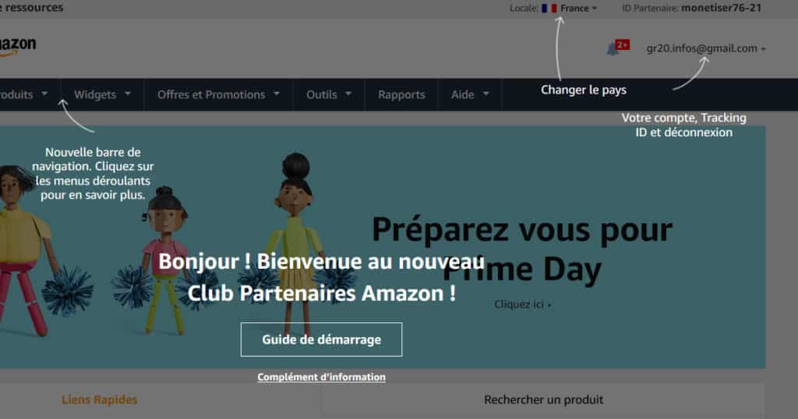Click the Outils dropdown arrow

pyautogui.click(x=348, y=93)
